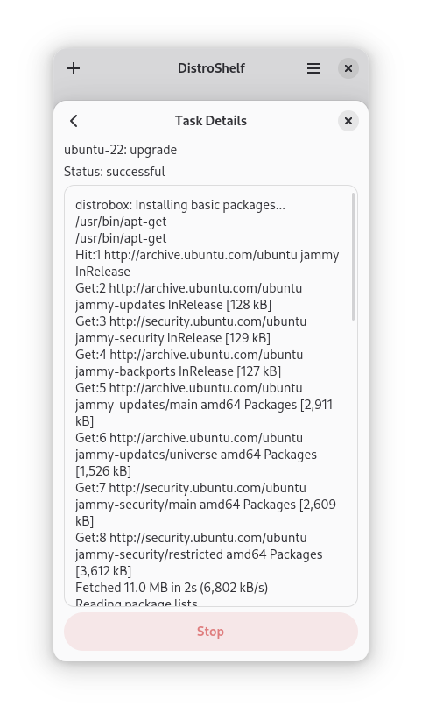The image size is (422, 720).
Task: Click the plus icon to create container
Action: click(x=74, y=68)
